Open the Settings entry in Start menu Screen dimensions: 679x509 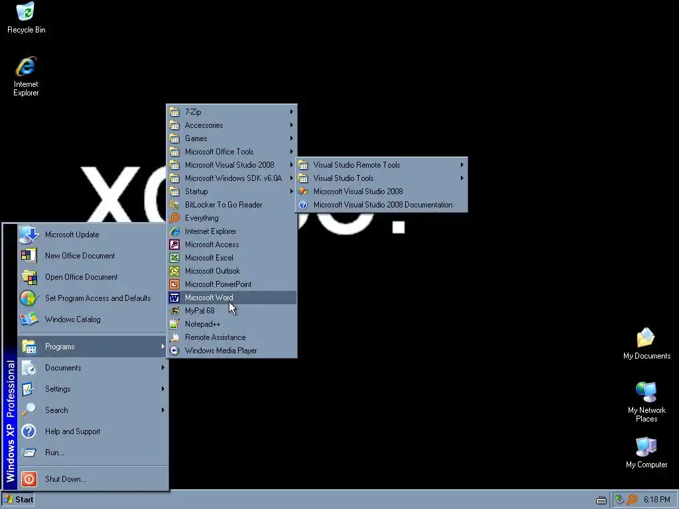coord(92,388)
